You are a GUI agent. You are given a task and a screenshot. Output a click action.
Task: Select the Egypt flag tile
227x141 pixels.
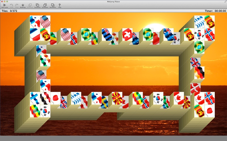(x=45, y=98)
